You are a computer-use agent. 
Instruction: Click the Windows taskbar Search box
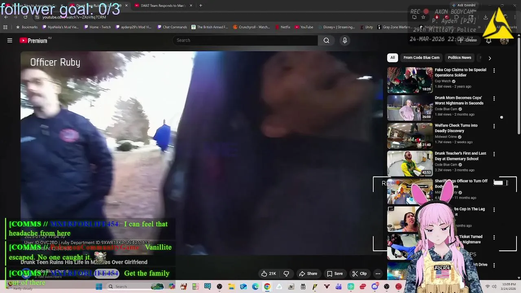point(136,286)
